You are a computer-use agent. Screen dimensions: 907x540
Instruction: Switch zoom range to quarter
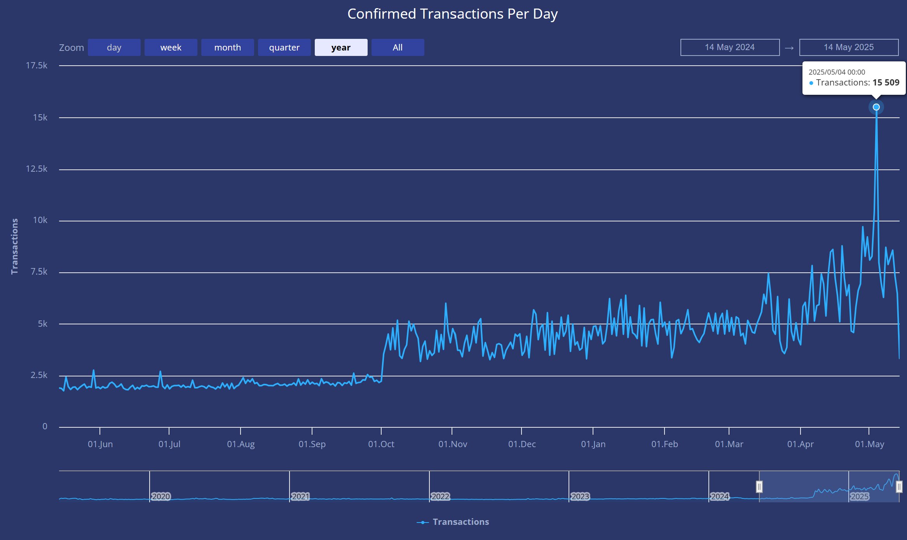(x=284, y=47)
